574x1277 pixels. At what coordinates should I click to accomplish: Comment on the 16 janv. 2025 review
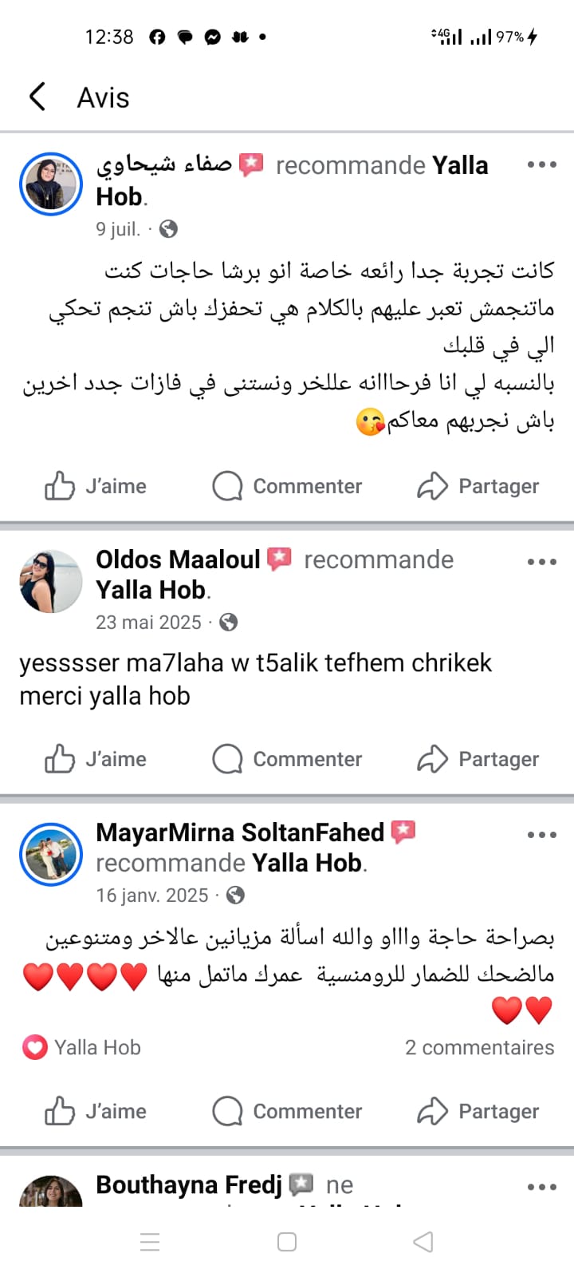click(287, 1111)
